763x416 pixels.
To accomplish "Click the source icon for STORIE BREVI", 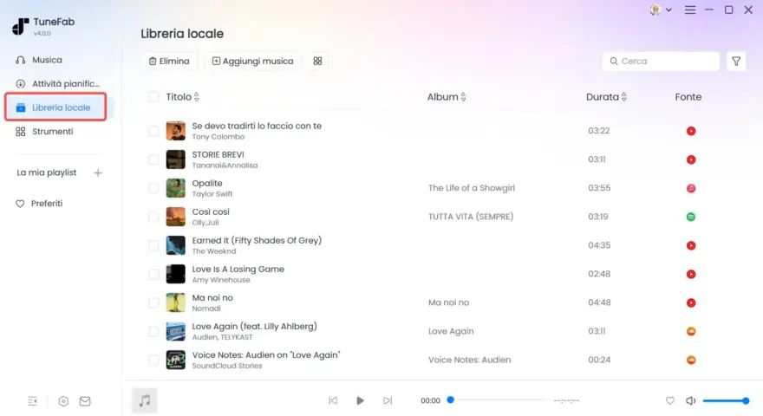I will [691, 159].
